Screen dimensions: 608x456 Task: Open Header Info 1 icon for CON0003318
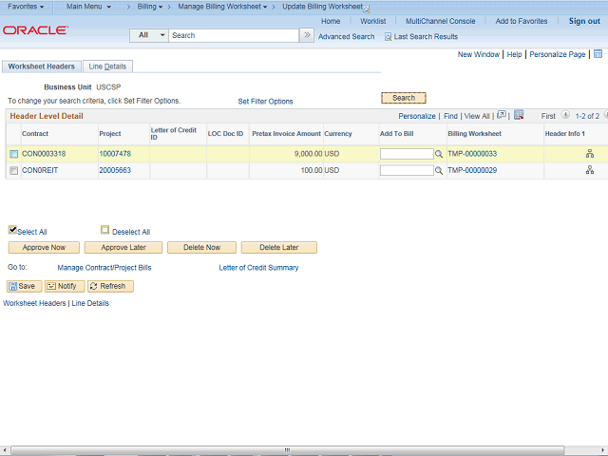(x=589, y=153)
